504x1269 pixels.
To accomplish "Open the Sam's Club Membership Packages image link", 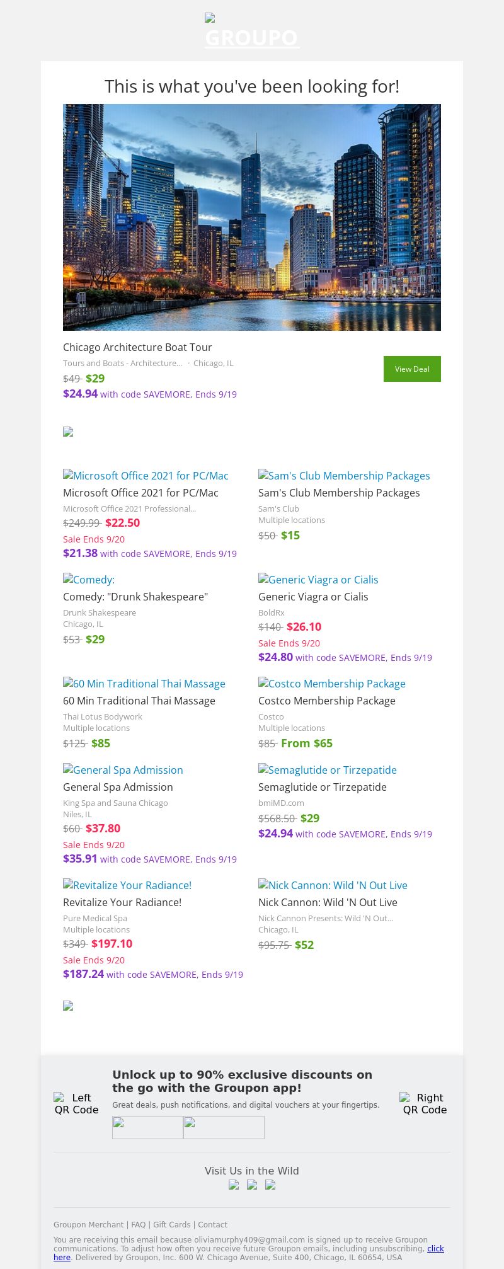I will pyautogui.click(x=344, y=476).
